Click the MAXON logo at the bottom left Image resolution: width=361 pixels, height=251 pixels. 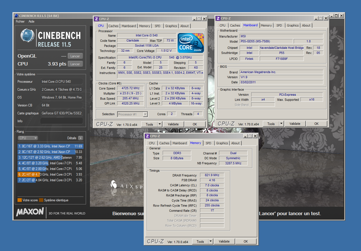coord(30,212)
